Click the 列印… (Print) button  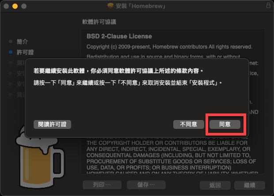coord(102,185)
